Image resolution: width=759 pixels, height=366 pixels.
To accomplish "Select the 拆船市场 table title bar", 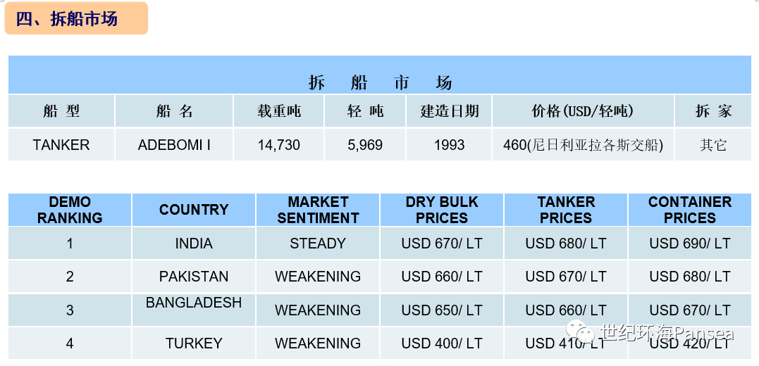I will point(379,75).
